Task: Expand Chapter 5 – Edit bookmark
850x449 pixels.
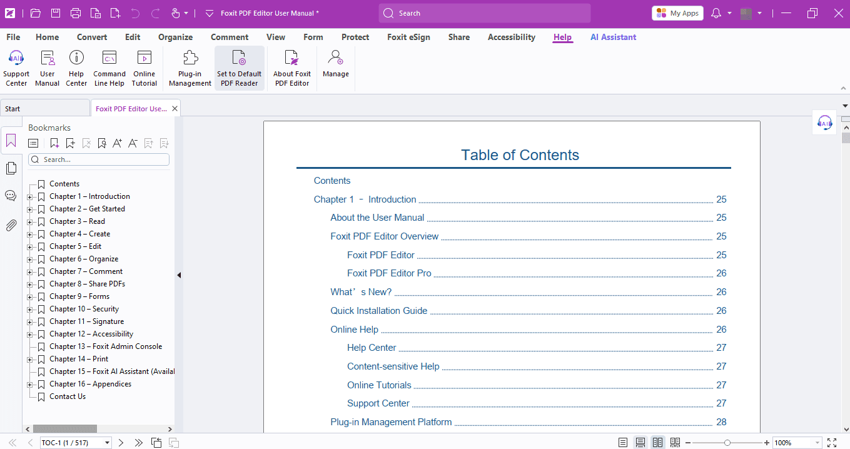Action: click(29, 247)
